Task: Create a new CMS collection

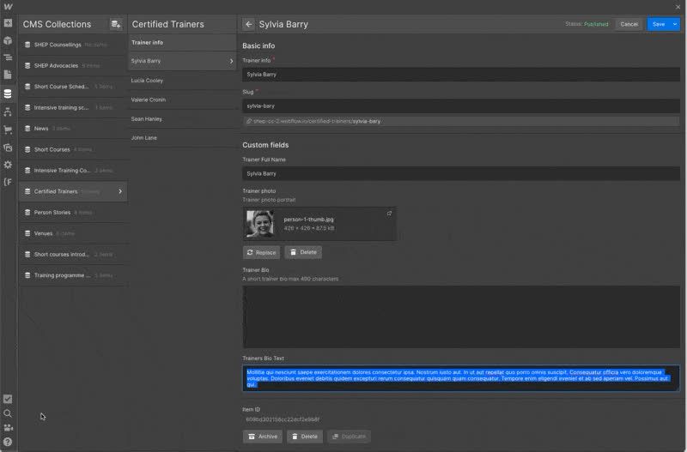Action: 116,24
